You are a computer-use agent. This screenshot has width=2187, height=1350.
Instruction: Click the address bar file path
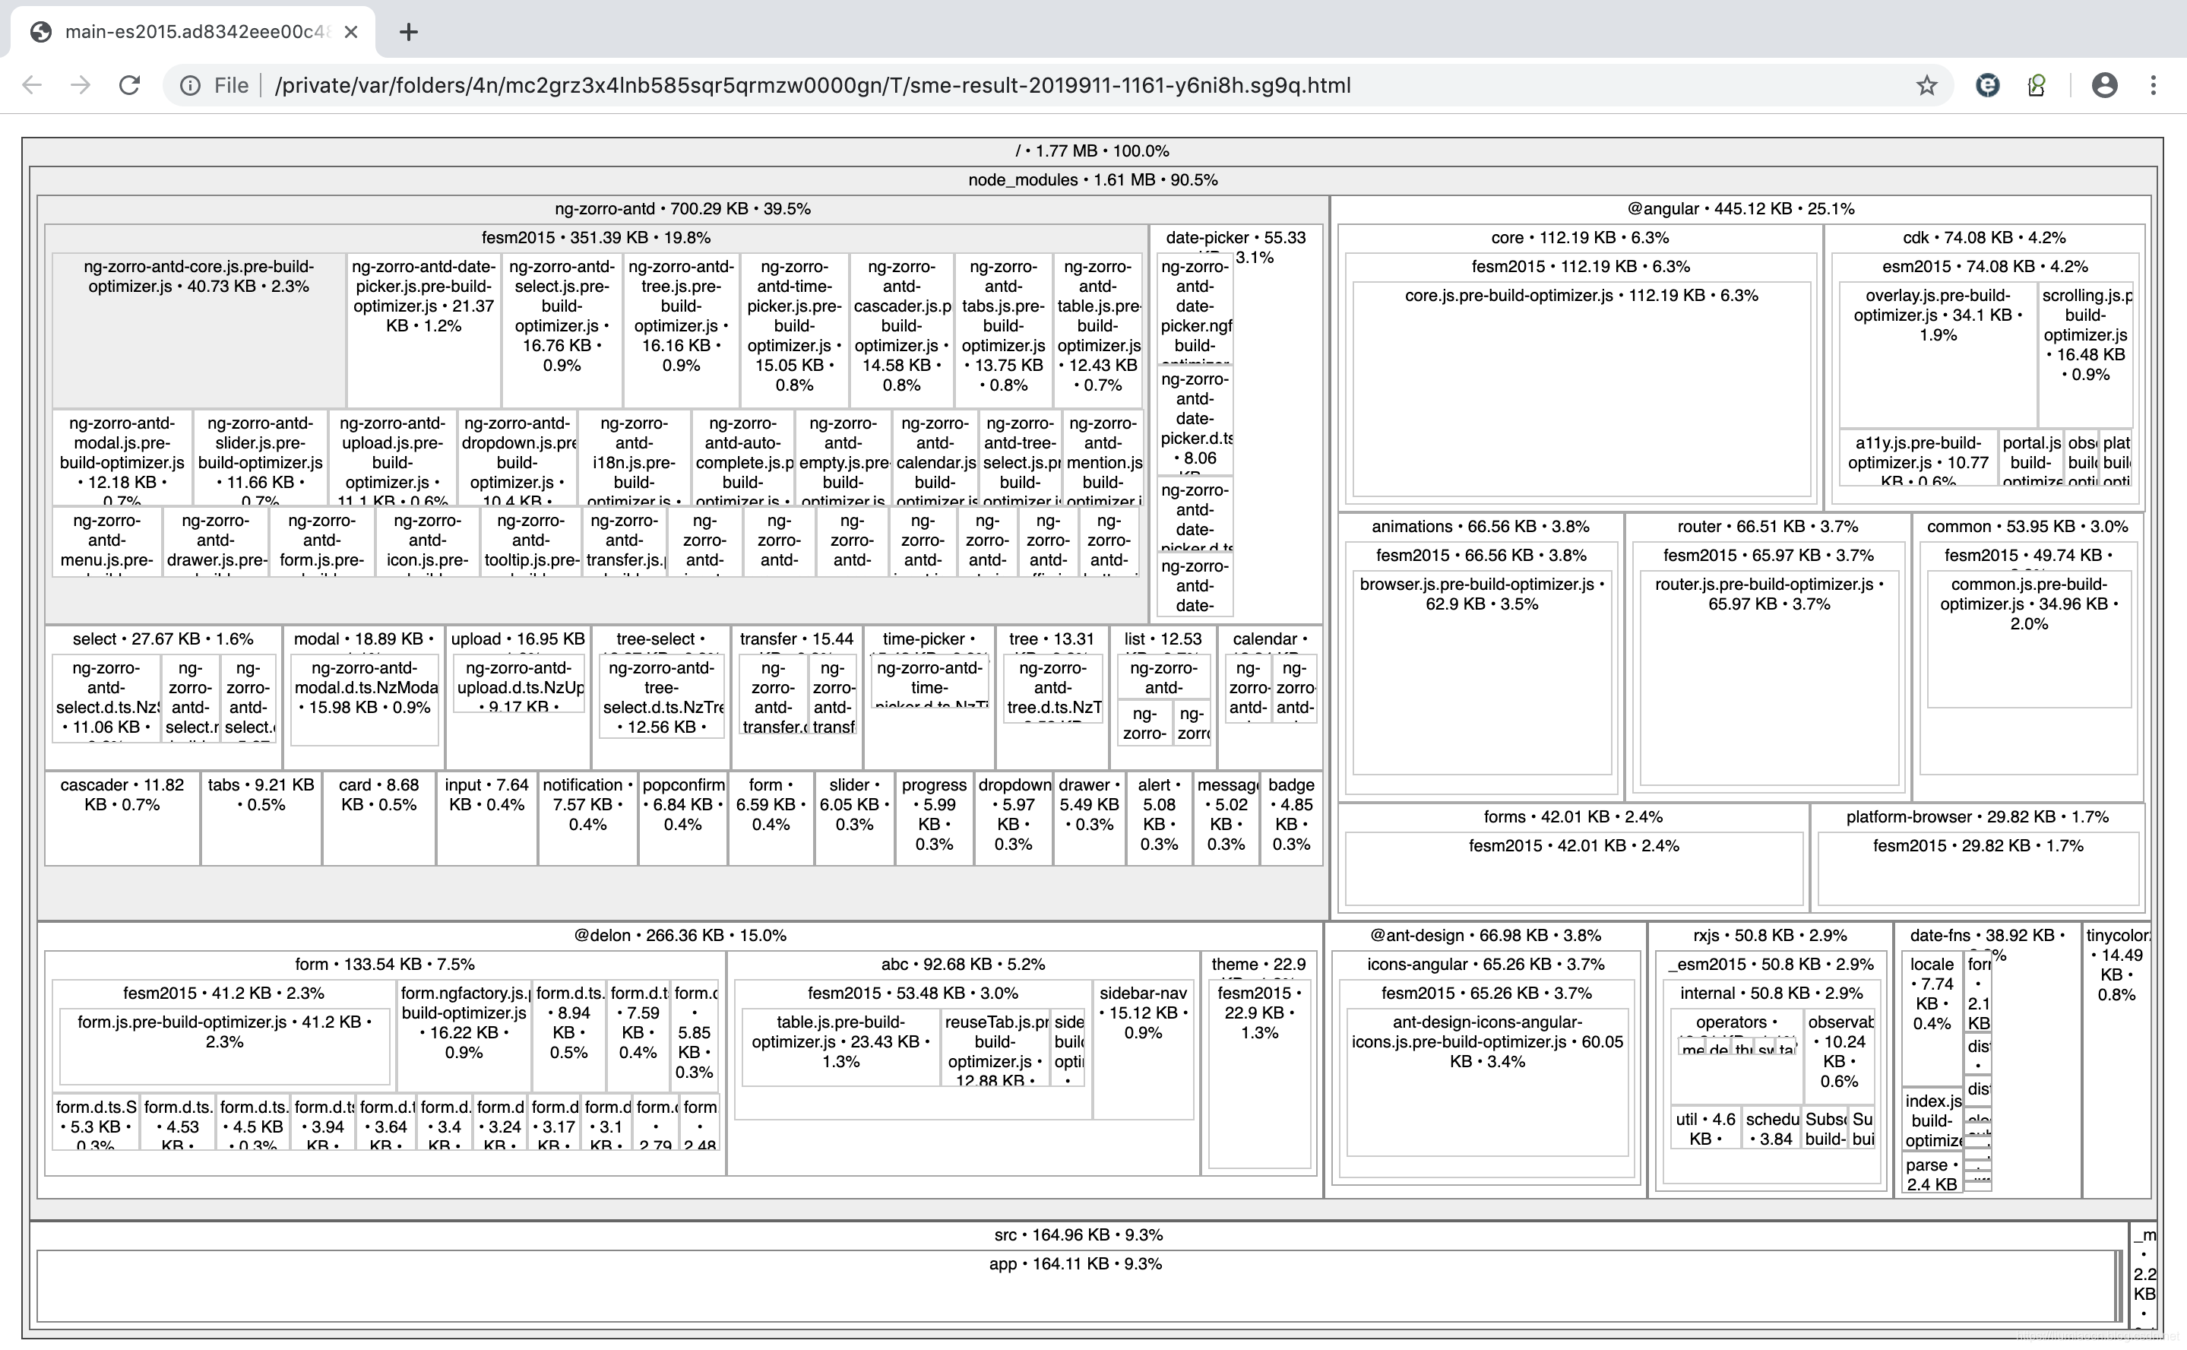(x=812, y=85)
